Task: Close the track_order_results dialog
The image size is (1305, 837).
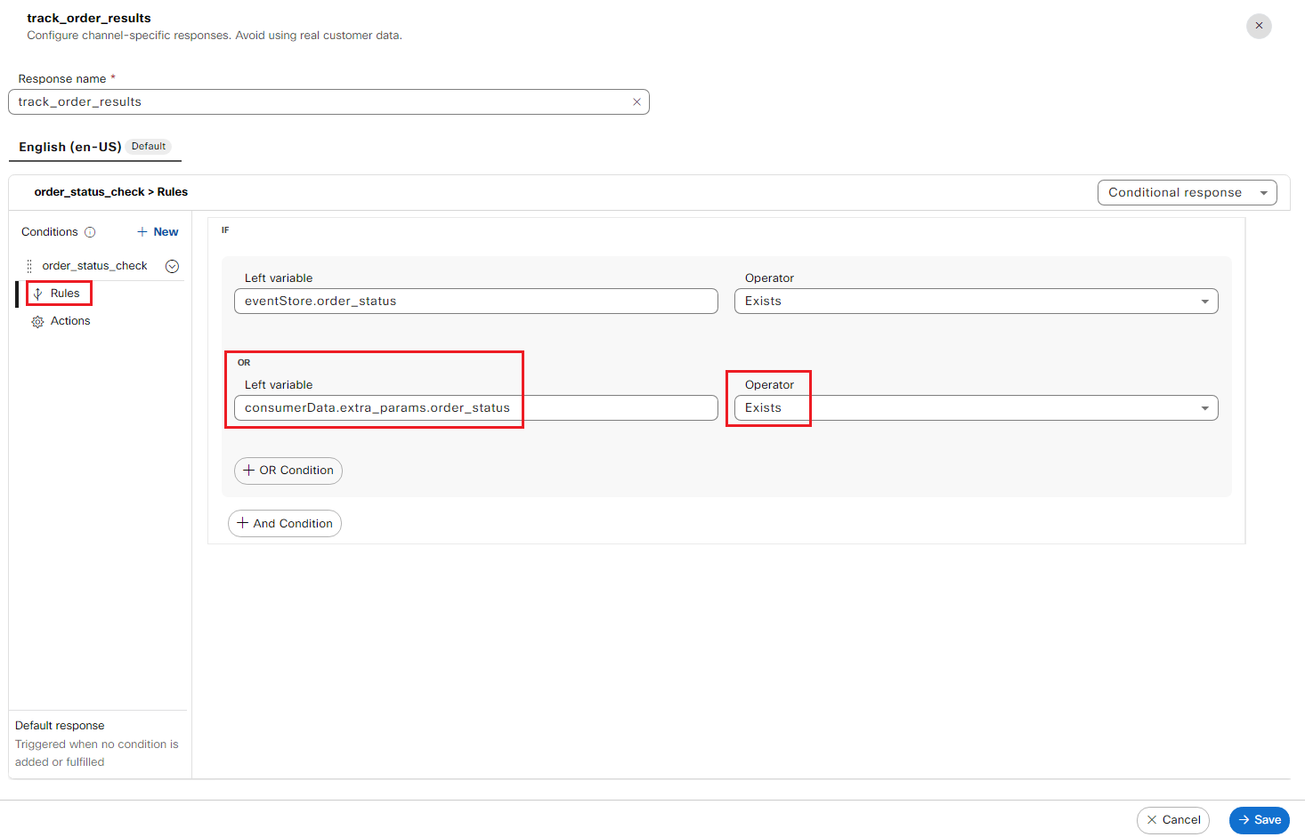Action: pyautogui.click(x=1259, y=26)
